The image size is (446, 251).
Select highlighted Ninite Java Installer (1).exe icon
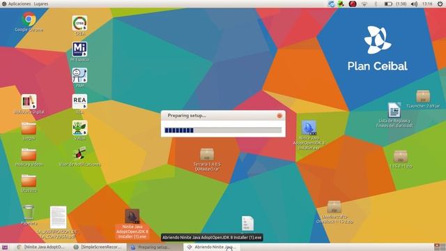click(132, 216)
